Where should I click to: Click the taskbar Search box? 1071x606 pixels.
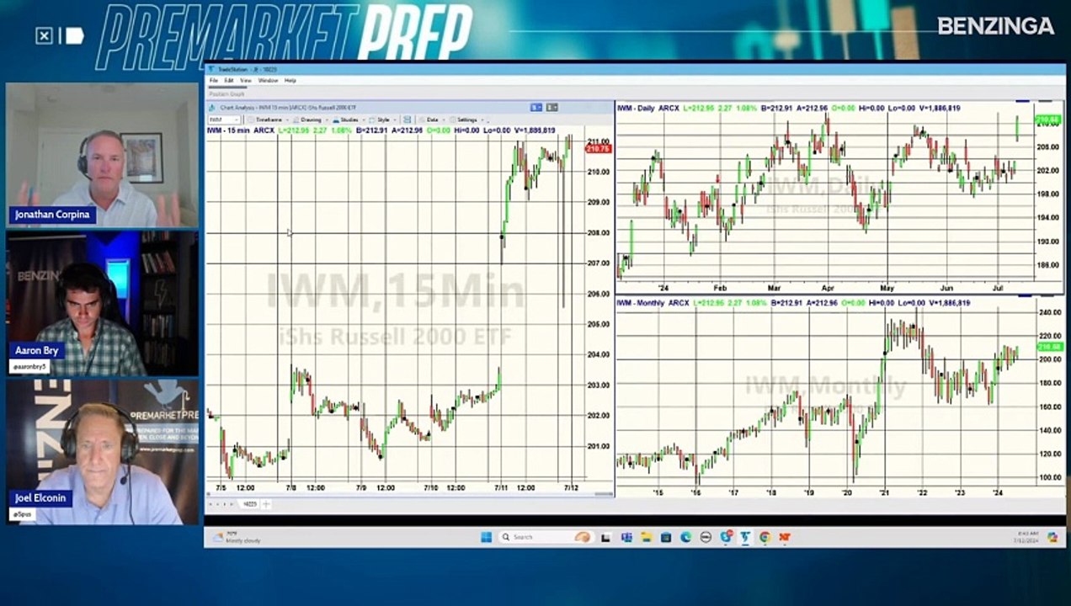546,537
